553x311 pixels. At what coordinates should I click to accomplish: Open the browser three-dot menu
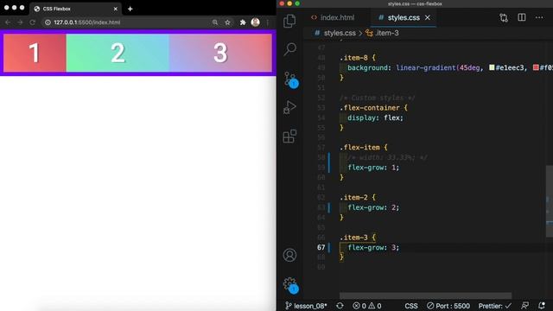(268, 22)
